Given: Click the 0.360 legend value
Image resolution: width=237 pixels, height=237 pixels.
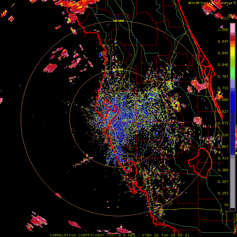Looking at the screenshot, I should [x=223, y=170].
